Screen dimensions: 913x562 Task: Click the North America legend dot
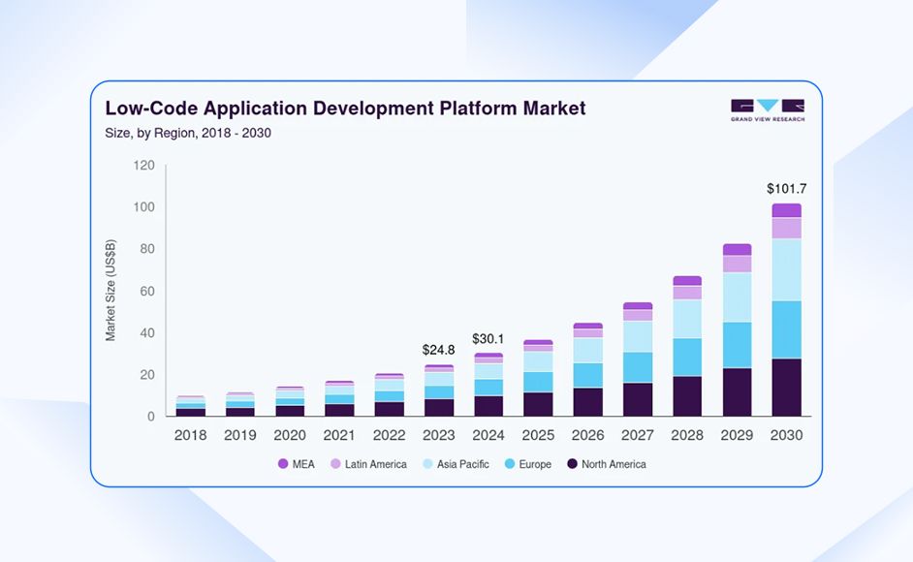coord(572,464)
